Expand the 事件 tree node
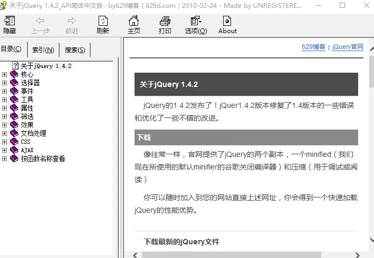Screen dimensions: 374x258 pos(5,91)
